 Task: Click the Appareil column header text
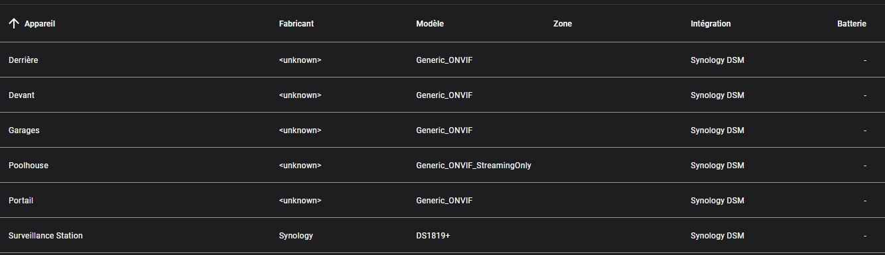pyautogui.click(x=40, y=24)
